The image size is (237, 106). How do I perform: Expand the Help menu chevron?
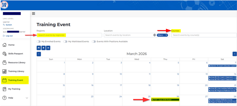[27, 98]
